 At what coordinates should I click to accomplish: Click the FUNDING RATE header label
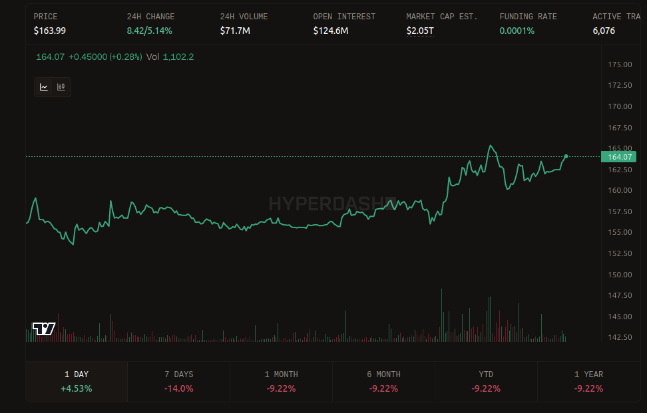[528, 17]
